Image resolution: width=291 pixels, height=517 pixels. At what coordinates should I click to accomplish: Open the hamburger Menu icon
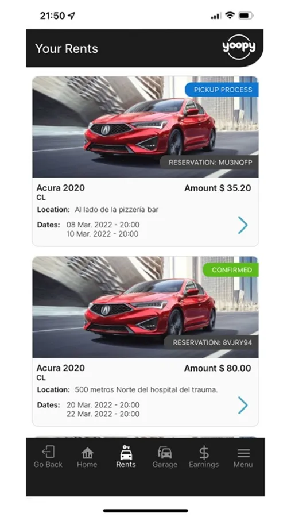tap(243, 453)
